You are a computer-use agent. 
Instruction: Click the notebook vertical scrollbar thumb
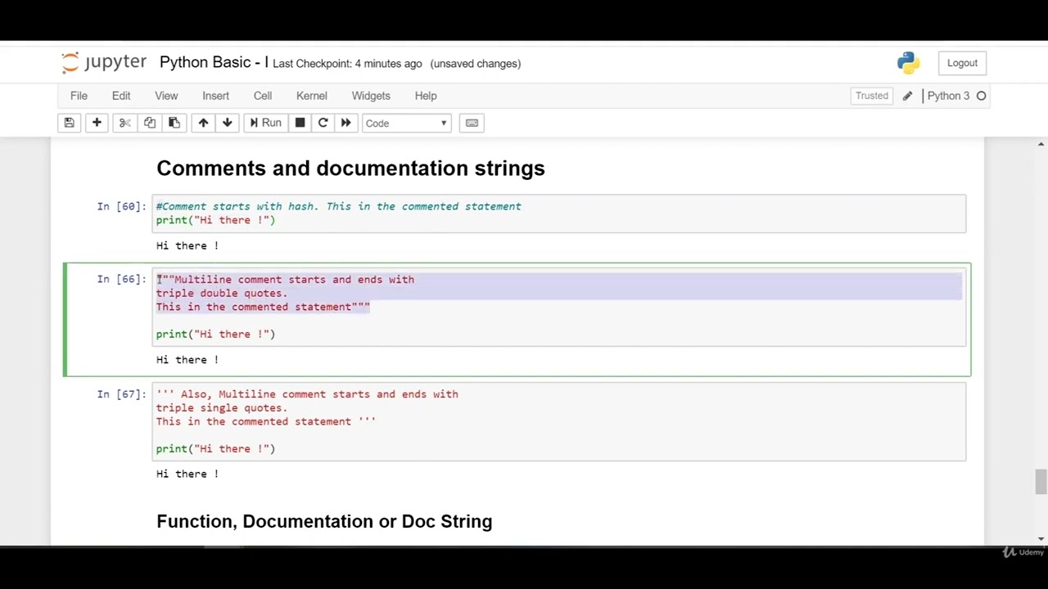click(1041, 482)
